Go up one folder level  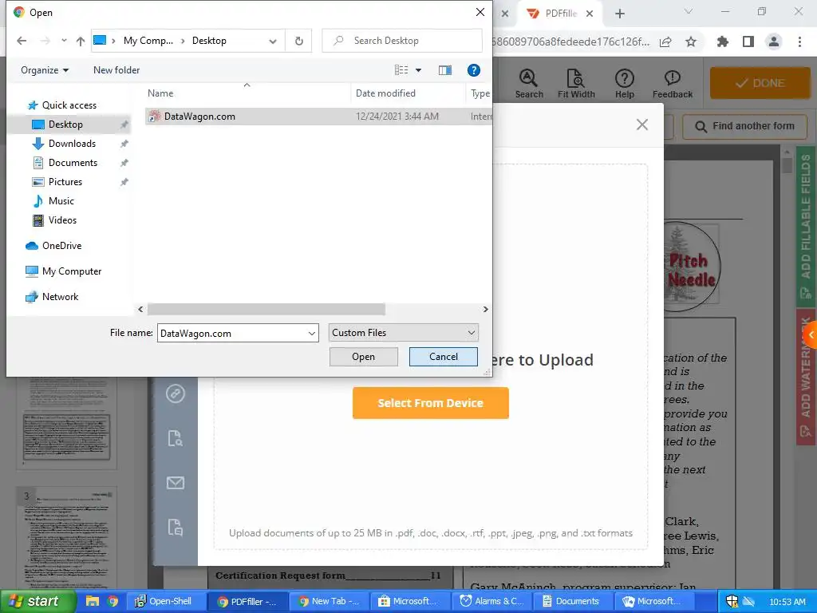coord(81,41)
